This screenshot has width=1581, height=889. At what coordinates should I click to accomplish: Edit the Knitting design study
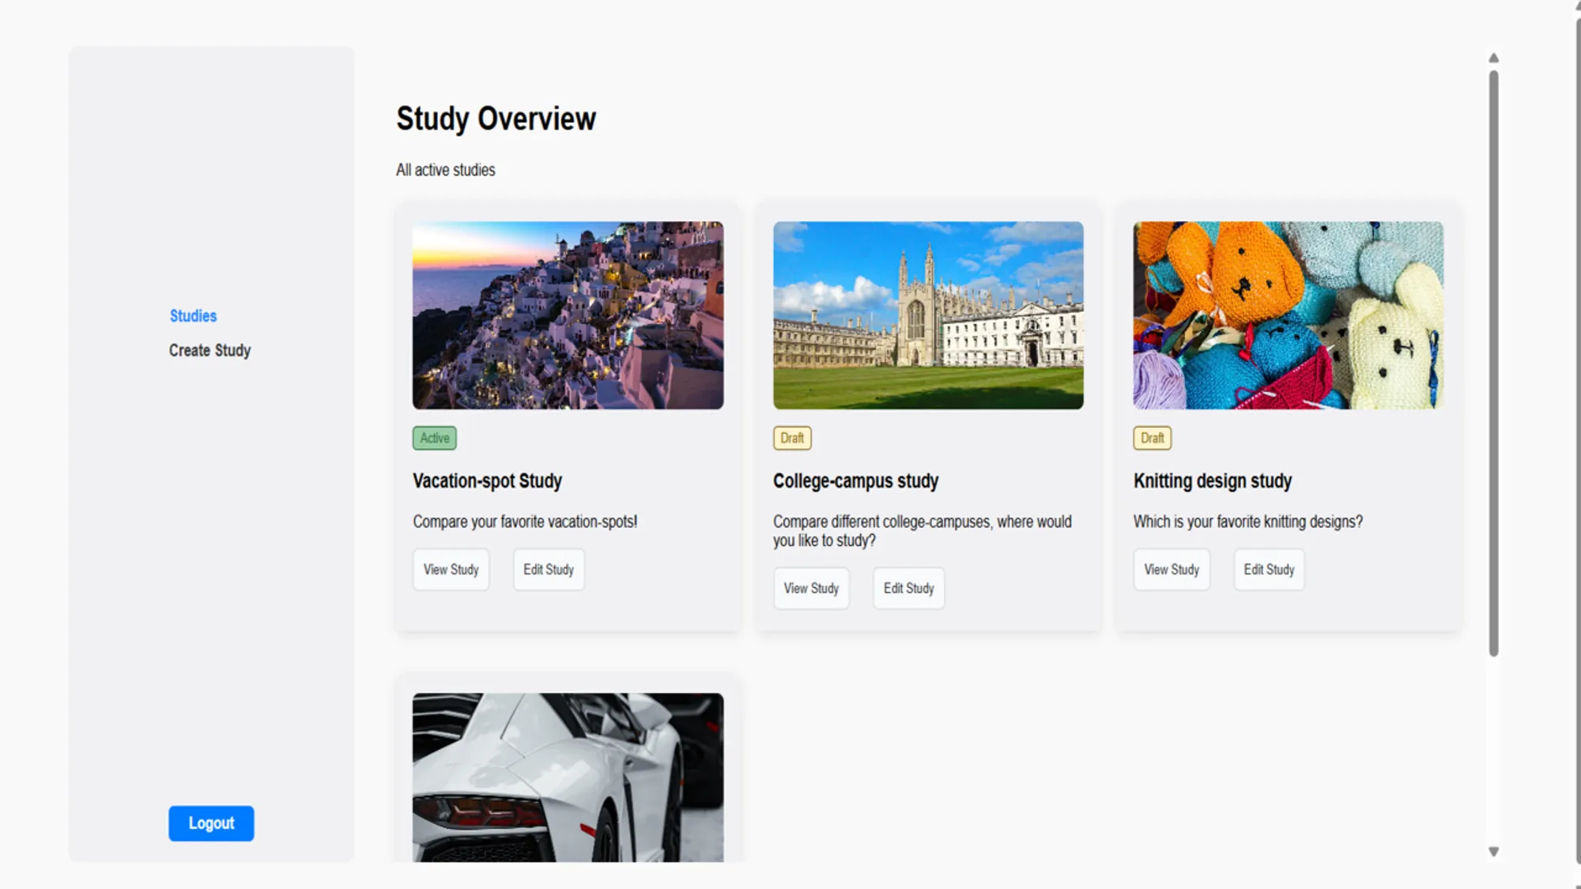(1269, 570)
